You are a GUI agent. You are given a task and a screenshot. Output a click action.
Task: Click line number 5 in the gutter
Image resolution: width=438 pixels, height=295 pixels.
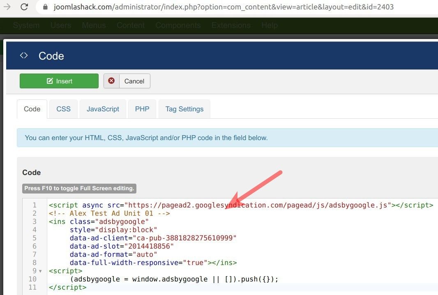pos(35,238)
